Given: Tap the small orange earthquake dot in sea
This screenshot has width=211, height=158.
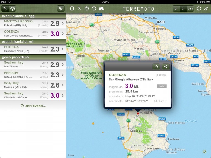Looking at the screenshot, I should click(103, 132).
